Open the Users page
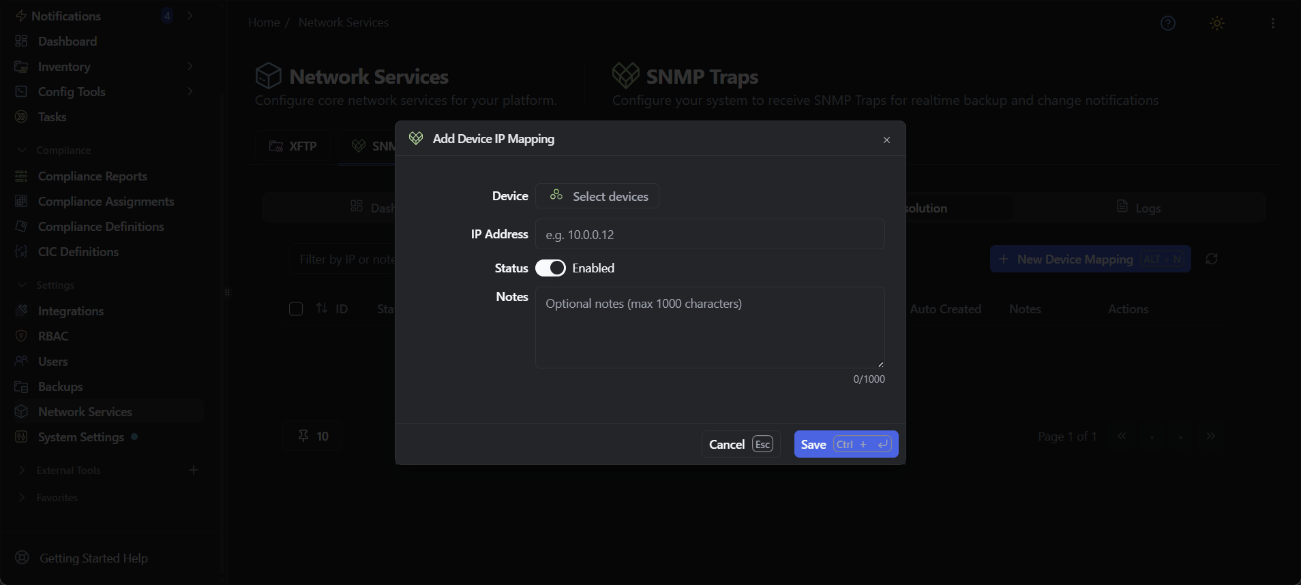 tap(53, 361)
